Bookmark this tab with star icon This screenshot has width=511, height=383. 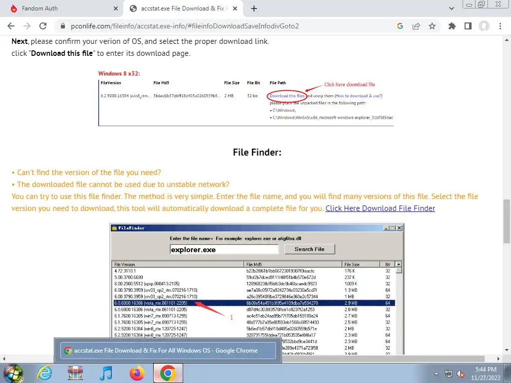(x=432, y=26)
